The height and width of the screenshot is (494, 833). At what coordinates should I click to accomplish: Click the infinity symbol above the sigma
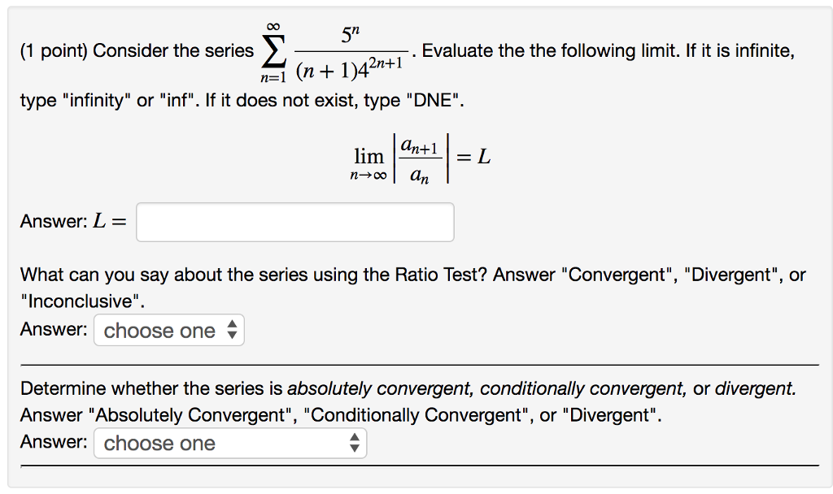tap(274, 26)
